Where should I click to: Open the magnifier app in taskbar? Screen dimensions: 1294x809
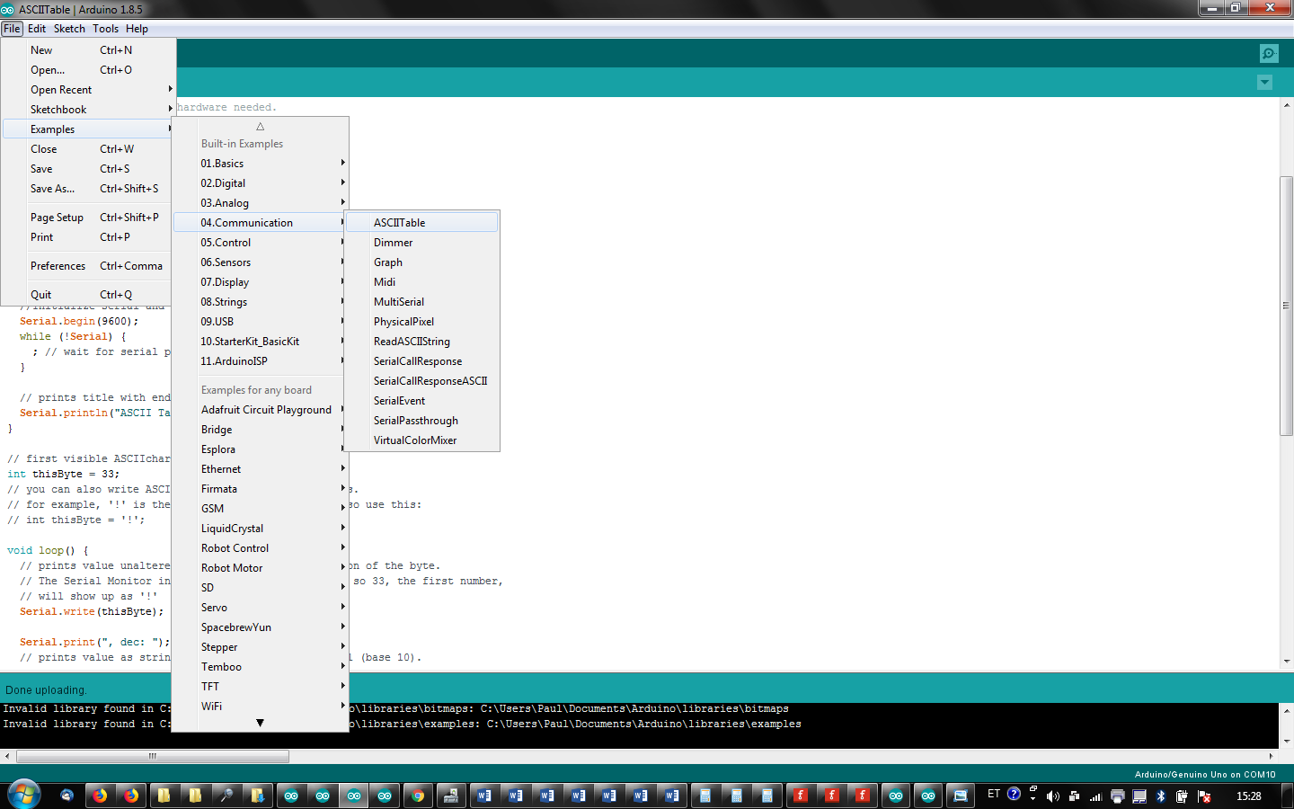coord(226,796)
